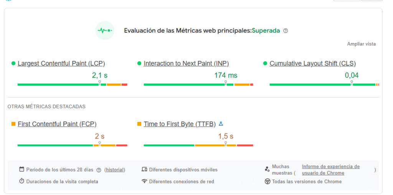Click the TTFB experimental flask icon
Screen dimensions: 393x195
pyautogui.click(x=221, y=124)
